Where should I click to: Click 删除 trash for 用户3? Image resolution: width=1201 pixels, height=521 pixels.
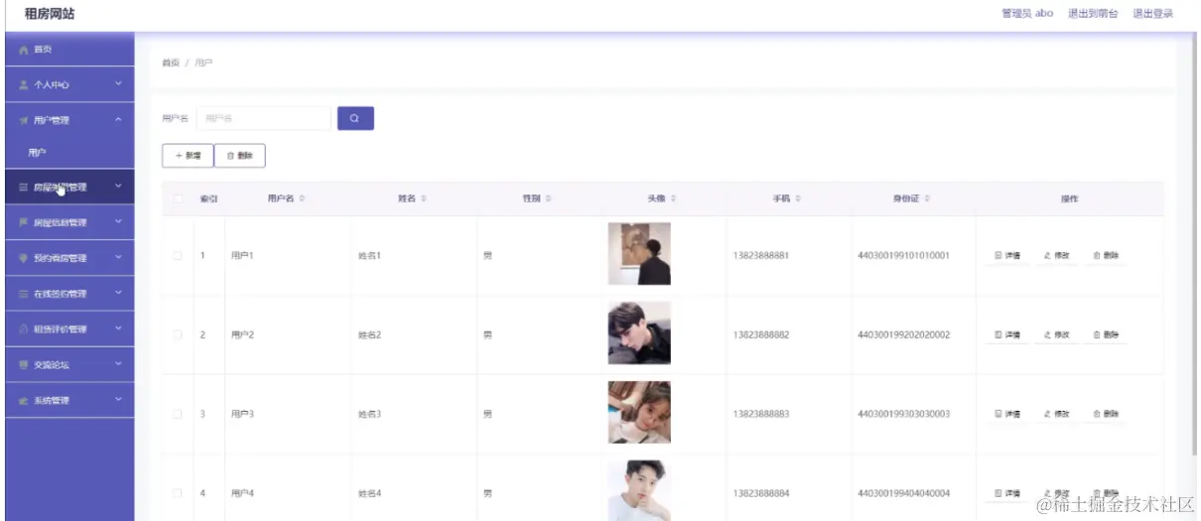pyautogui.click(x=1106, y=414)
